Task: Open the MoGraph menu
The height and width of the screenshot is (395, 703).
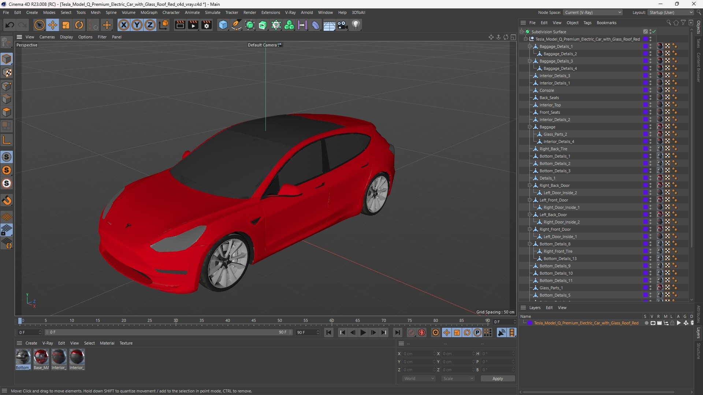Action: tap(149, 12)
